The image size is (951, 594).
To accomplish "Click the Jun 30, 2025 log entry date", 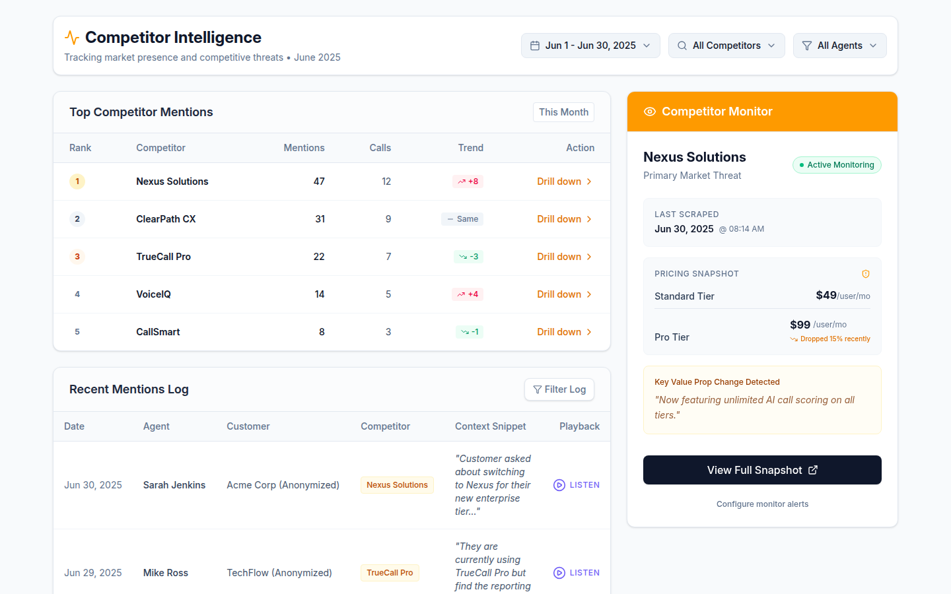I will pyautogui.click(x=93, y=485).
